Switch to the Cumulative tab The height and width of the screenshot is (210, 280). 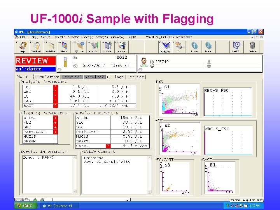[47, 77]
